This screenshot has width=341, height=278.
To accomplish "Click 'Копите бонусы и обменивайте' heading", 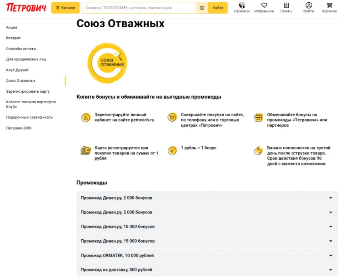I will [149, 97].
